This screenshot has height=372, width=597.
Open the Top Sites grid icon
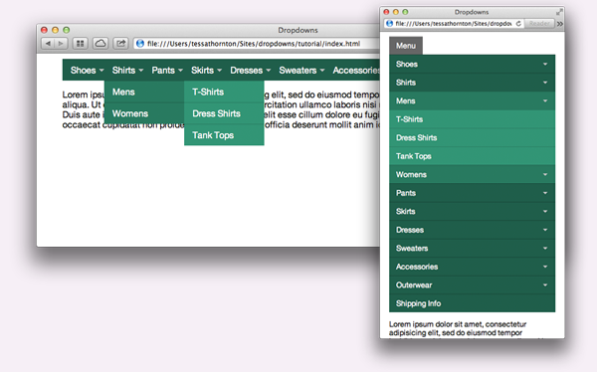(80, 44)
